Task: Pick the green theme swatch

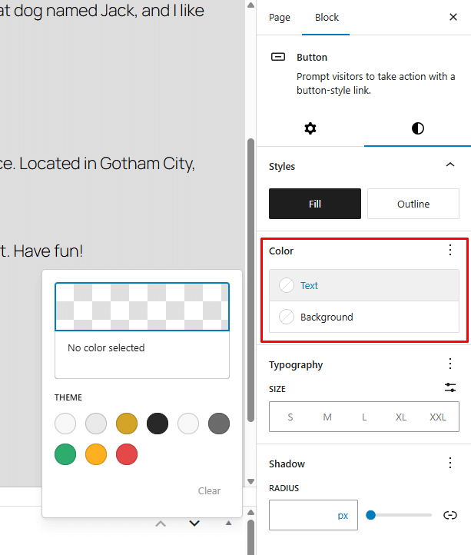Action: [65, 454]
